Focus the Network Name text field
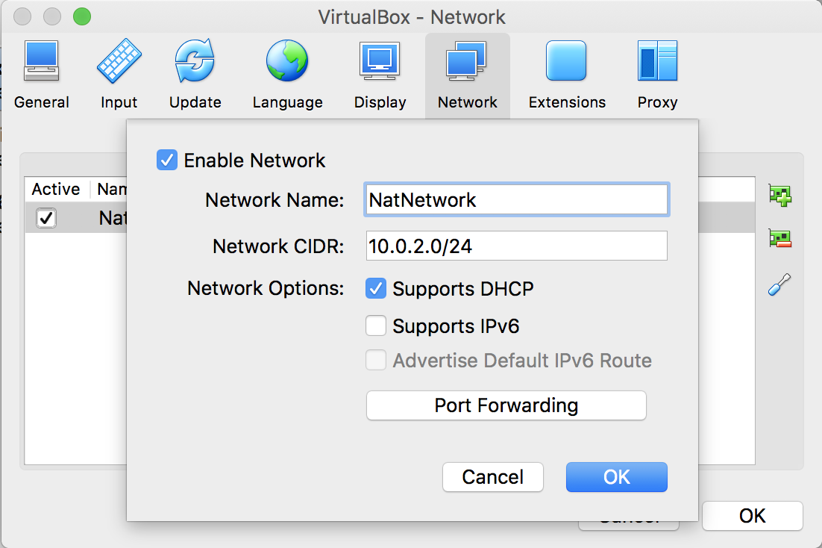Screen dimensions: 822x548 coord(516,199)
